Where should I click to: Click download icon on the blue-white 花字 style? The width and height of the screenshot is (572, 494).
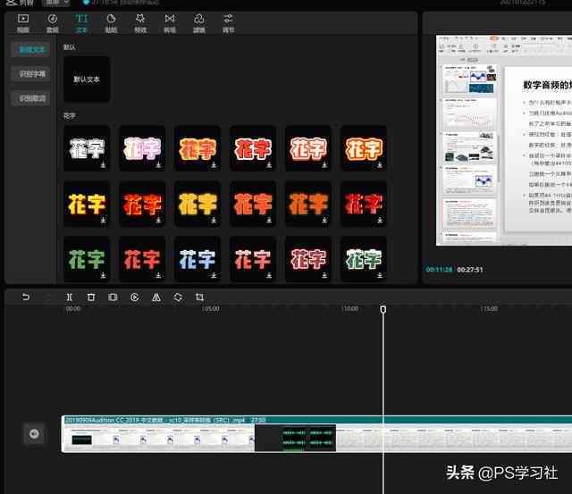click(214, 275)
